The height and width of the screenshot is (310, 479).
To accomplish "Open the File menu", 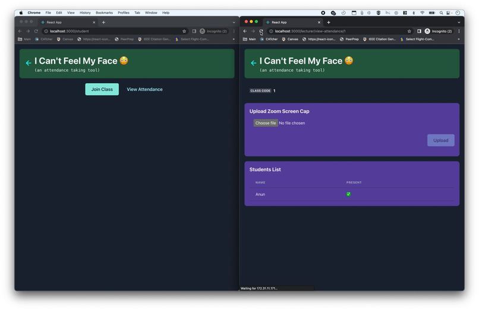I will [x=48, y=13].
